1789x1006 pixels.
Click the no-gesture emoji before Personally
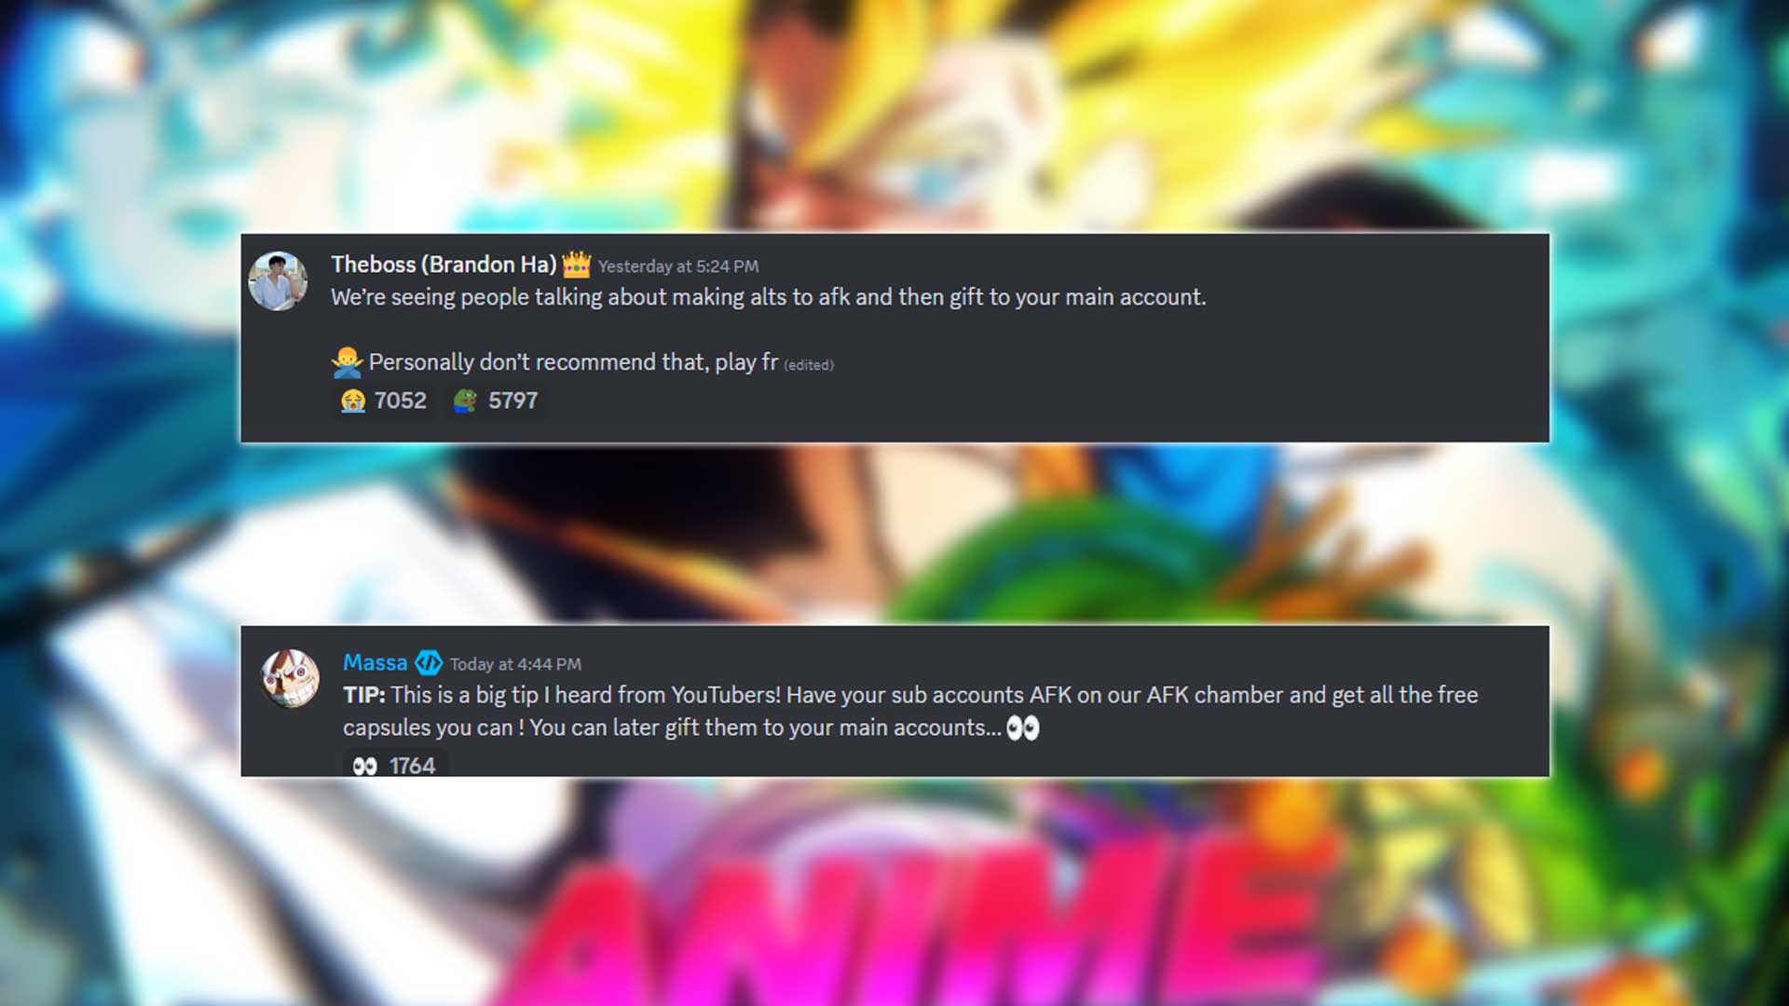(x=347, y=362)
